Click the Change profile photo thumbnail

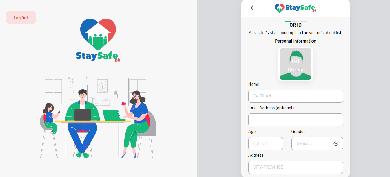[x=296, y=64]
